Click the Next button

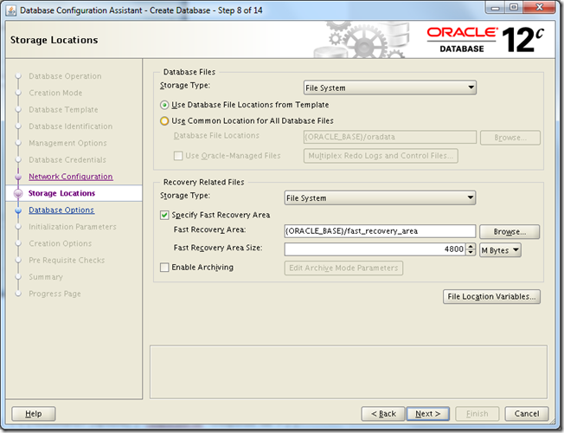427,414
